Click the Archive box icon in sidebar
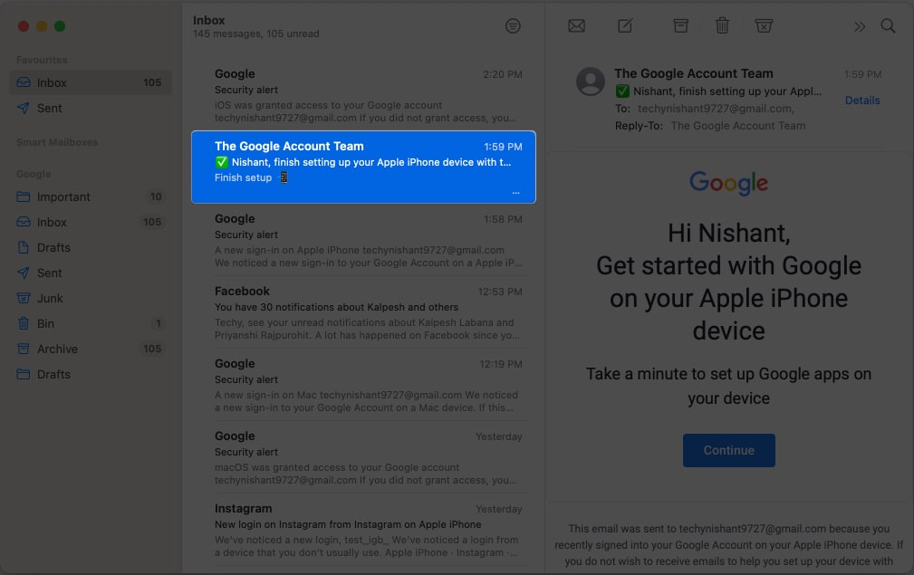The image size is (914, 575). coord(24,349)
